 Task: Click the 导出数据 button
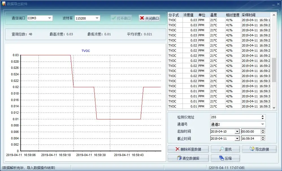259,149
